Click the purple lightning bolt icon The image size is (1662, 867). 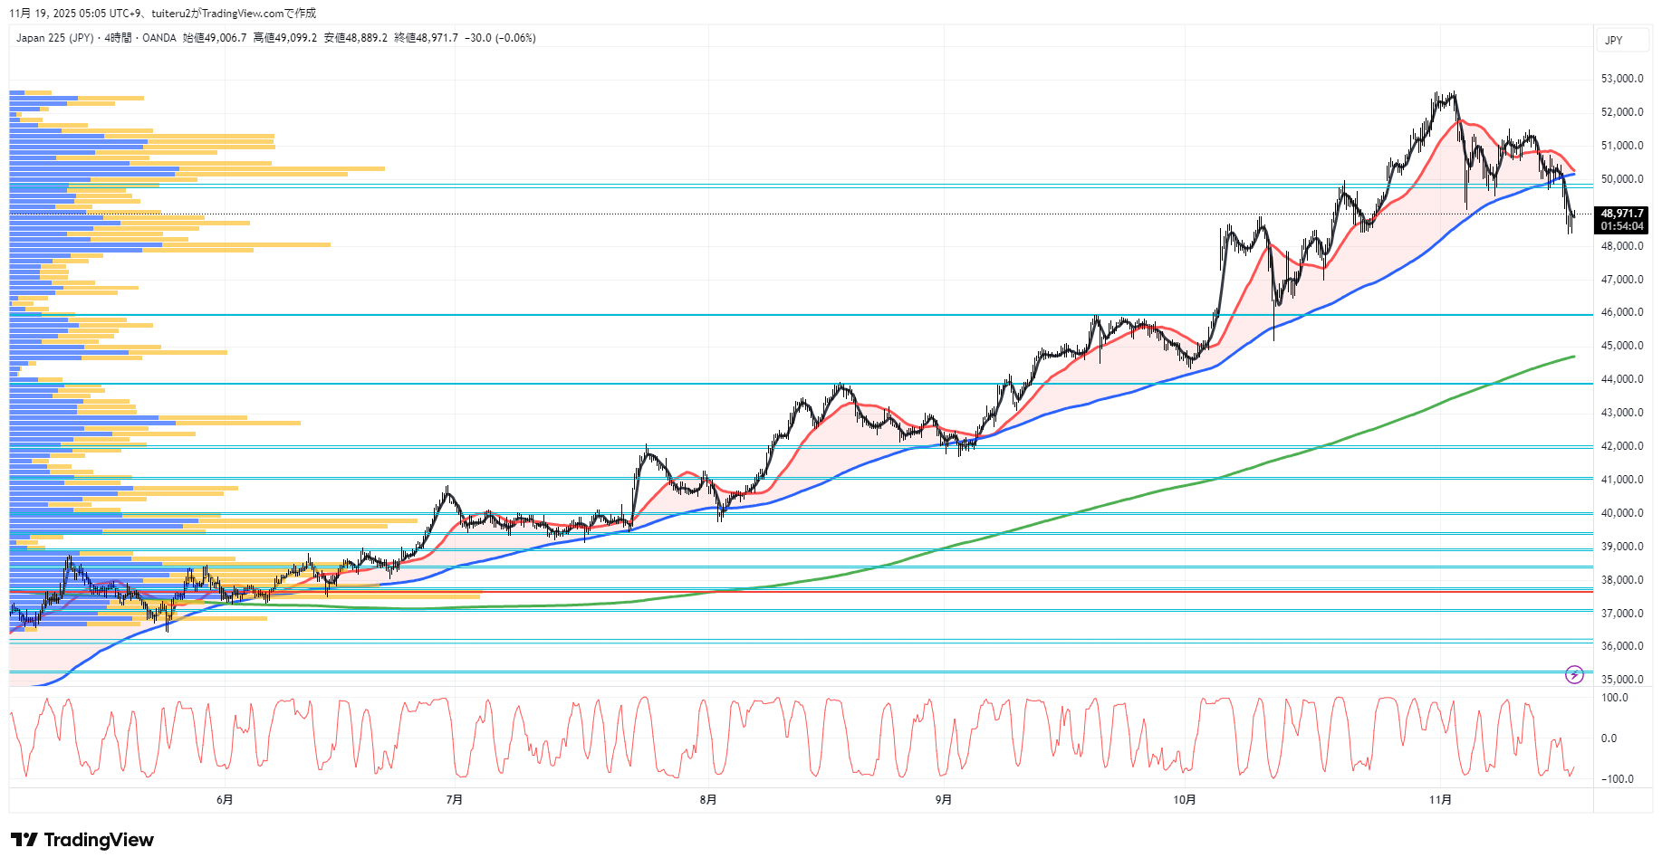click(1574, 674)
